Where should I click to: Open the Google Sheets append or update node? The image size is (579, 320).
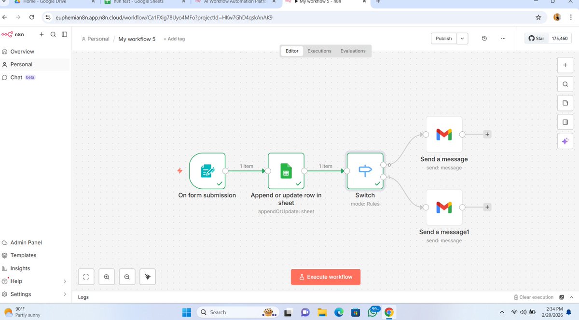coord(286,171)
